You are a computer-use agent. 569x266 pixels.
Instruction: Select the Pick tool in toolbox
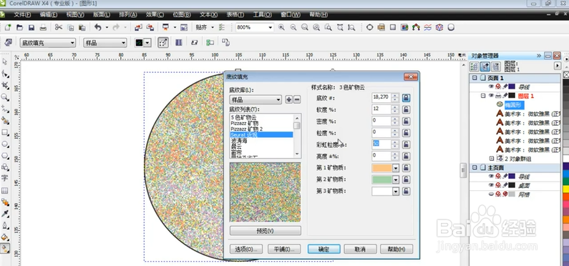pyautogui.click(x=5, y=61)
